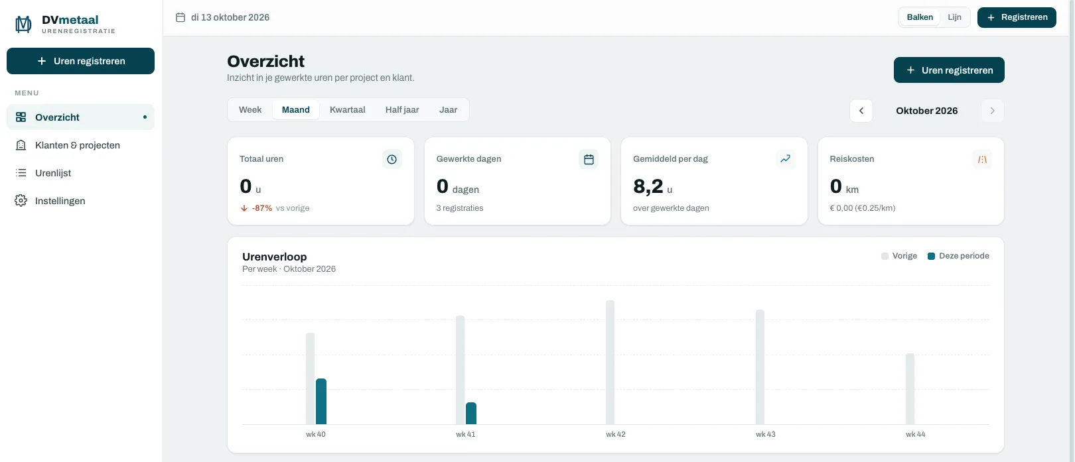Select the Maand period tab
1075x462 pixels.
pyautogui.click(x=296, y=110)
